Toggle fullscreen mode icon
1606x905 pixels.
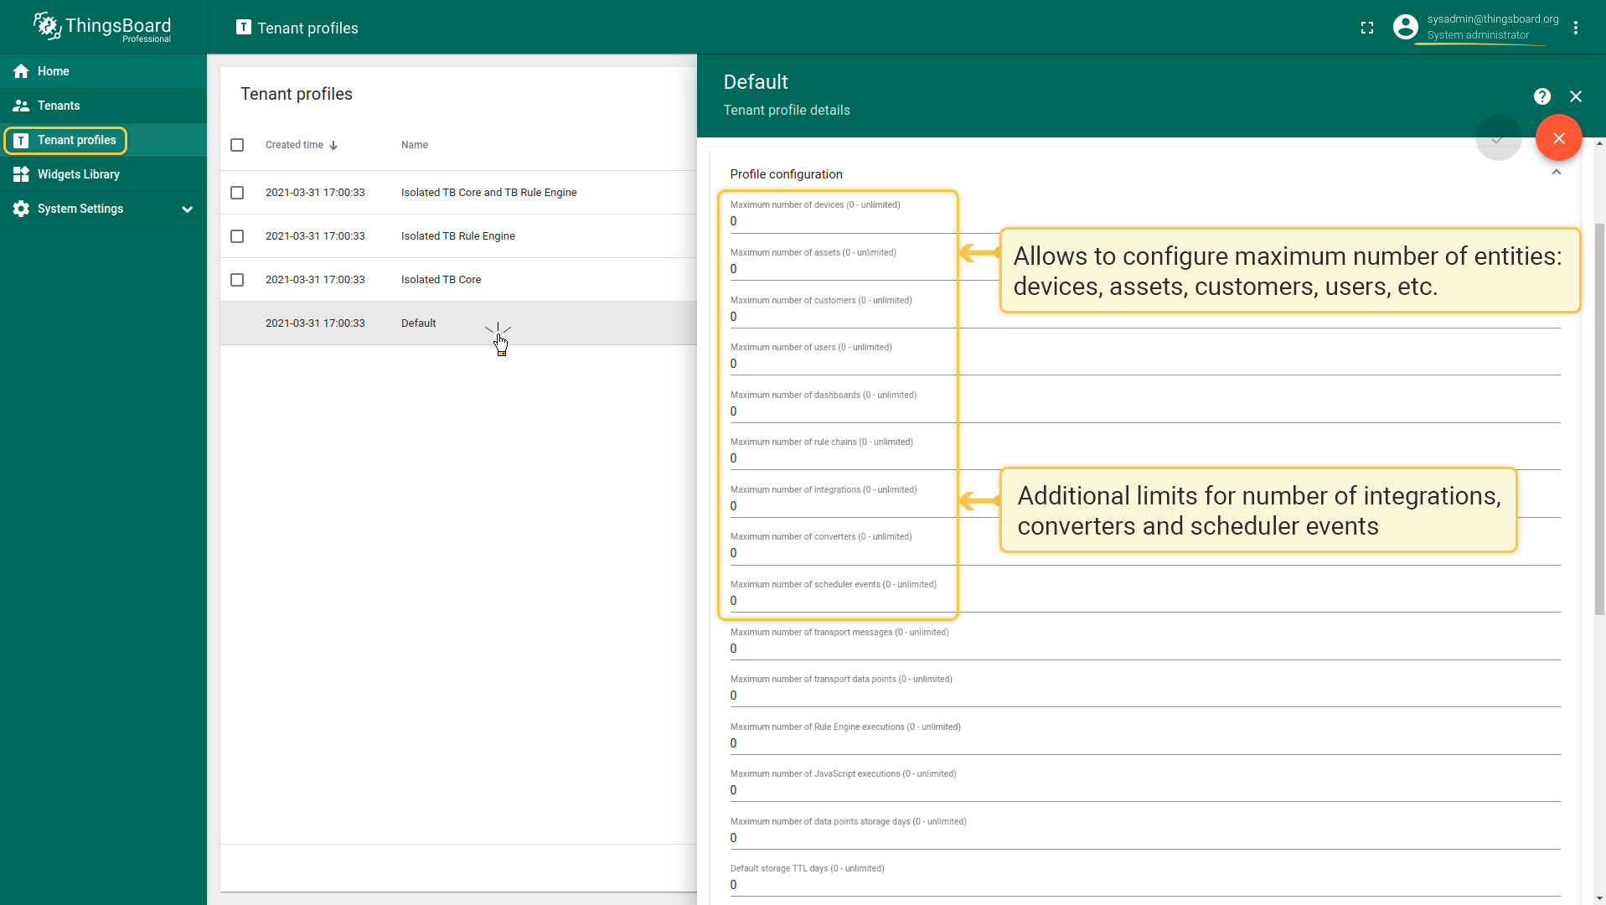click(x=1366, y=28)
